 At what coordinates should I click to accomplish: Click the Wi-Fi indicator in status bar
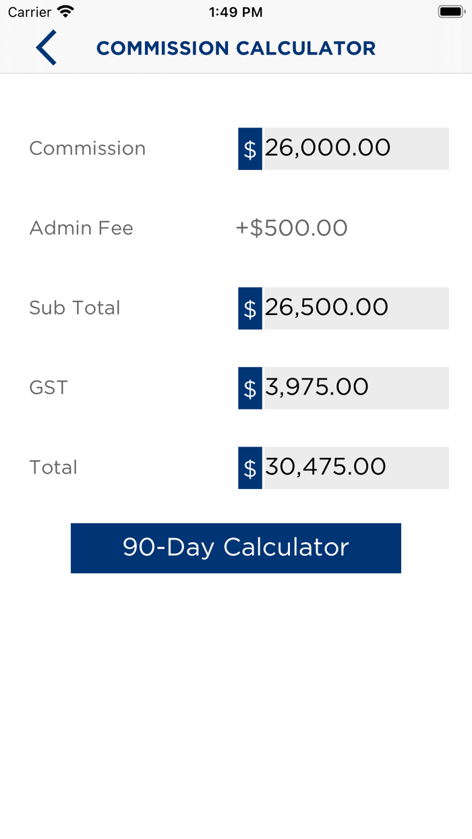coord(63,11)
